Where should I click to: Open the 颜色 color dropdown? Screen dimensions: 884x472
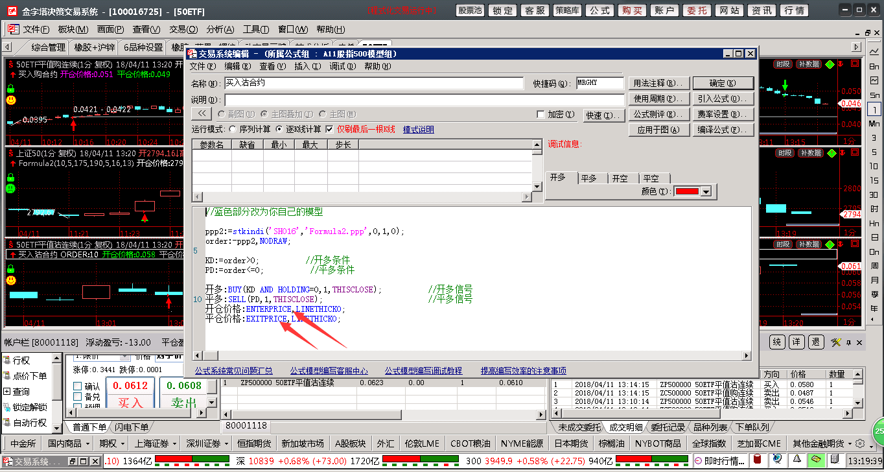[706, 191]
